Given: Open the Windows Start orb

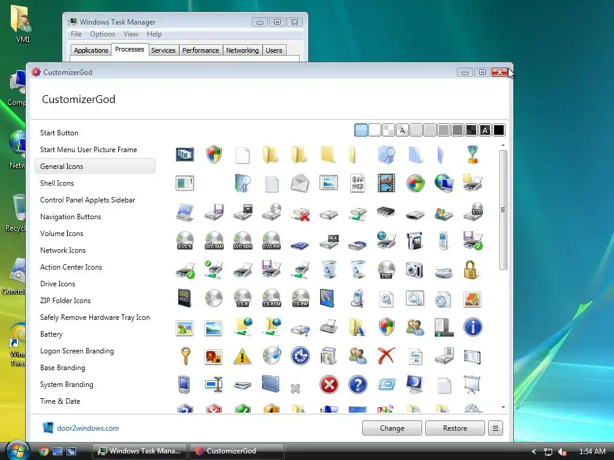Looking at the screenshot, I should pos(16,450).
